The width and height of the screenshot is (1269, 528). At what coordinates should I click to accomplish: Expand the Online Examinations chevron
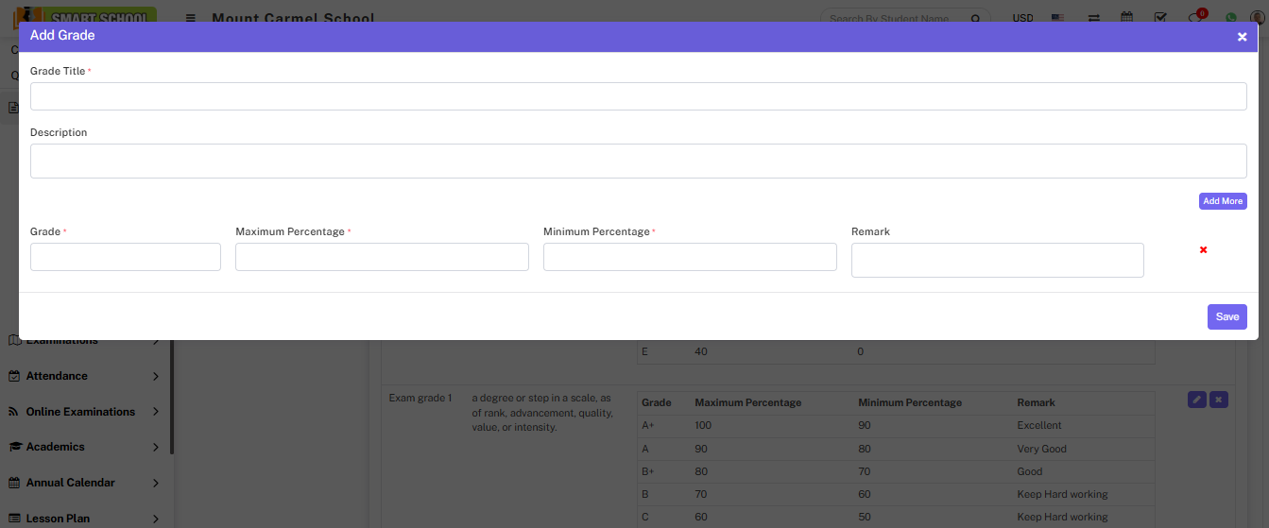pos(156,412)
